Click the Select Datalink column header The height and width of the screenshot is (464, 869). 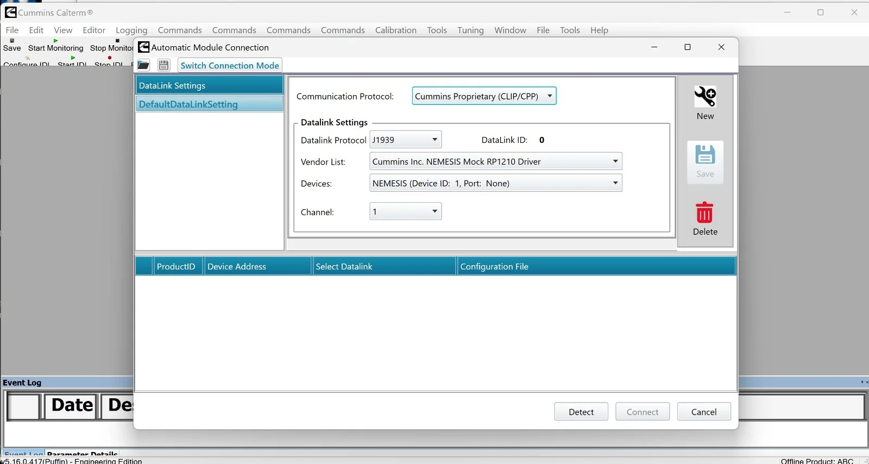pyautogui.click(x=384, y=266)
